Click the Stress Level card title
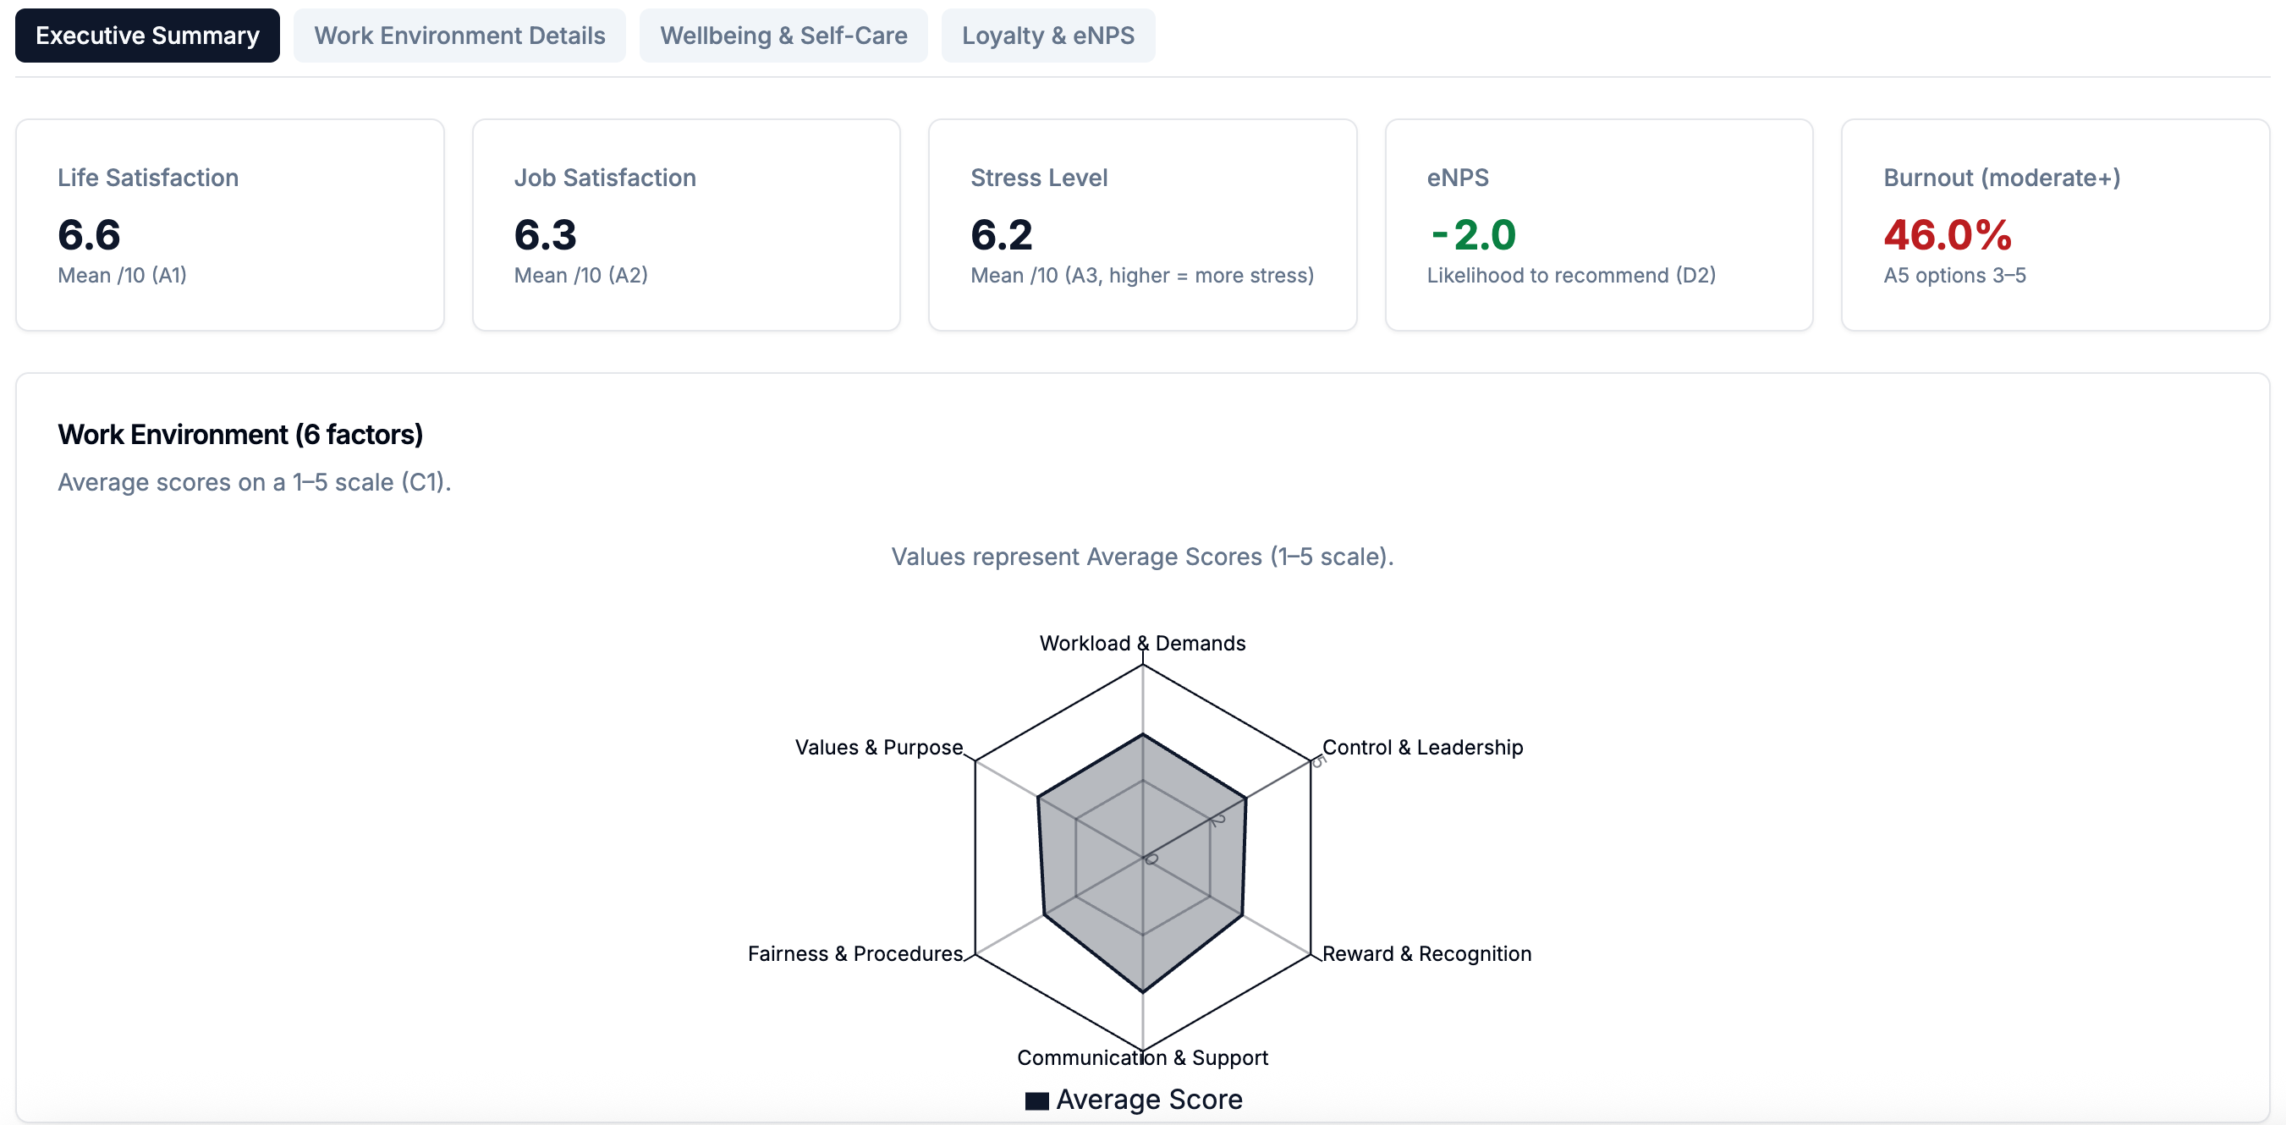The image size is (2286, 1125). point(1038,178)
